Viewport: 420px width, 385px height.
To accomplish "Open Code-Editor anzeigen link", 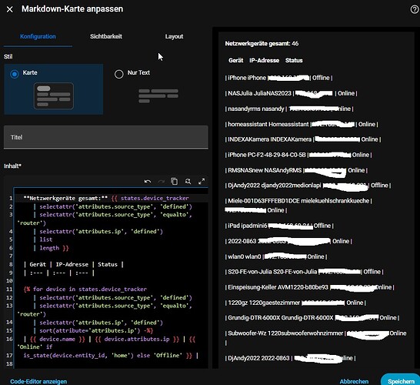I will point(38,381).
